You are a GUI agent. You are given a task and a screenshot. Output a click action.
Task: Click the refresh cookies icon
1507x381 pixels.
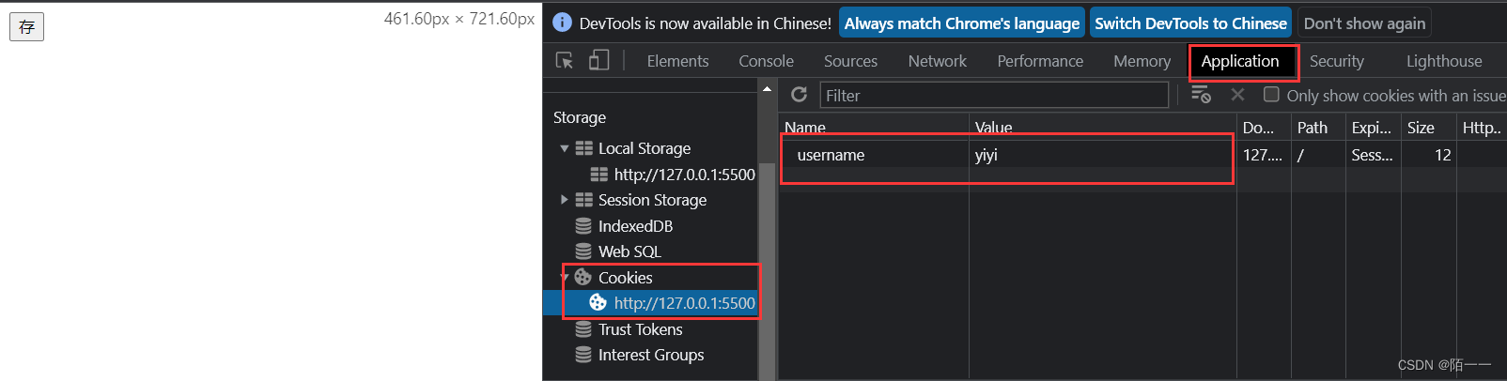click(800, 95)
